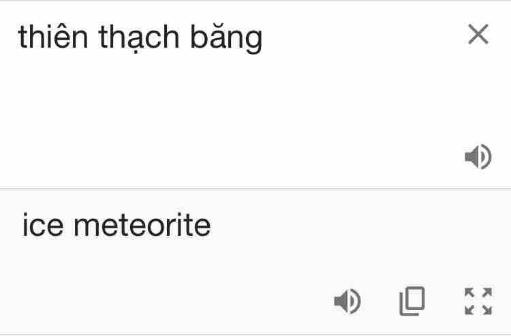Show the translation in fullscreen
The height and width of the screenshot is (336, 511).
click(x=478, y=301)
